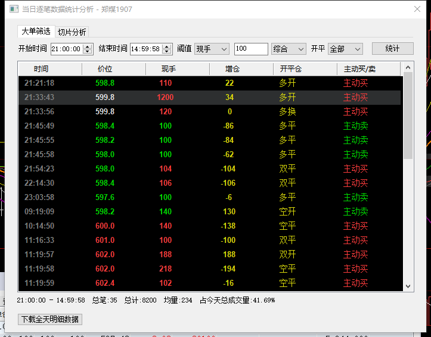Click the start time field 21:00:00
Viewport: 431px width, 337px height.
[67, 49]
